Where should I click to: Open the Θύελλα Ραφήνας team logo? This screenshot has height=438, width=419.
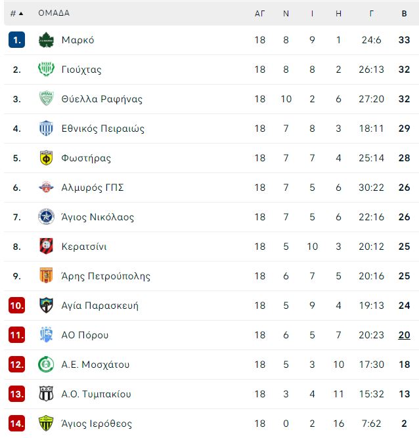tap(46, 99)
